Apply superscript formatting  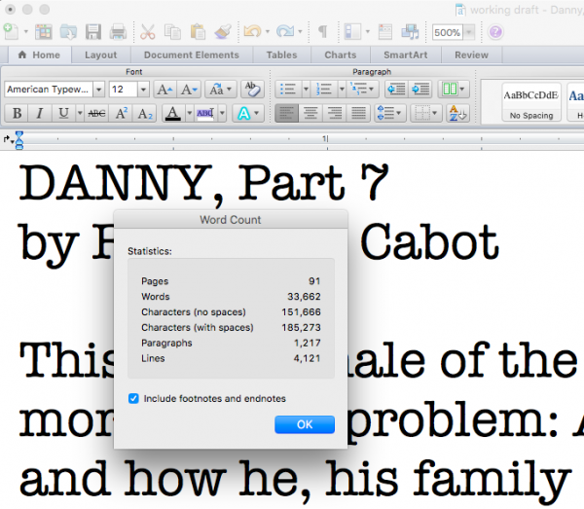pos(123,113)
